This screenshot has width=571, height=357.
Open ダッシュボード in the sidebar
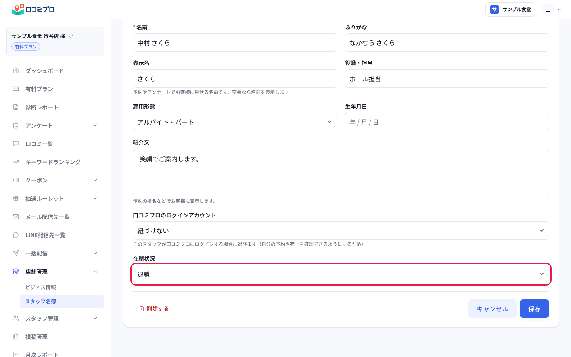[56, 71]
